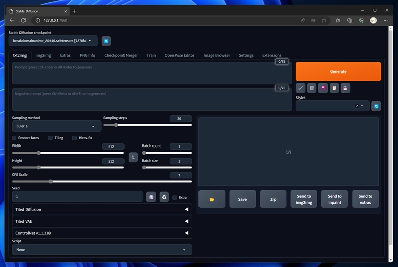Viewport: 398px width, 267px height.
Task: Open a new browser tab
Action: pos(74,11)
